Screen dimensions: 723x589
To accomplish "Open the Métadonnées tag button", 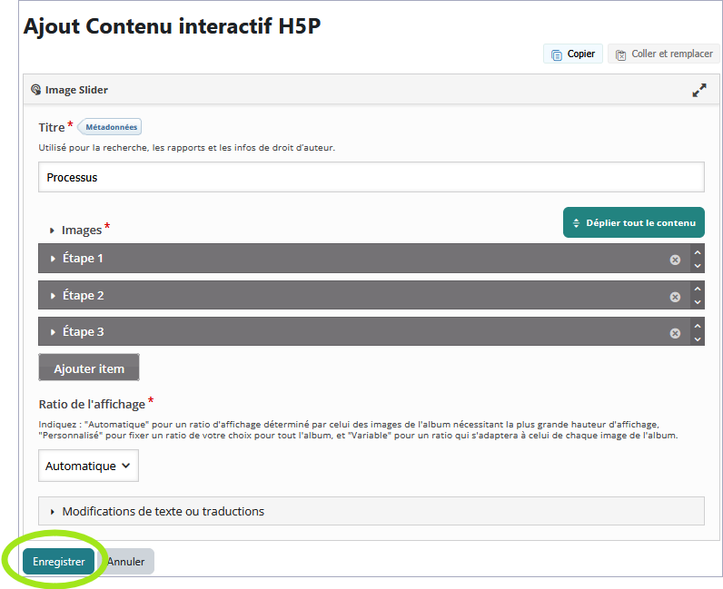I will (x=112, y=127).
